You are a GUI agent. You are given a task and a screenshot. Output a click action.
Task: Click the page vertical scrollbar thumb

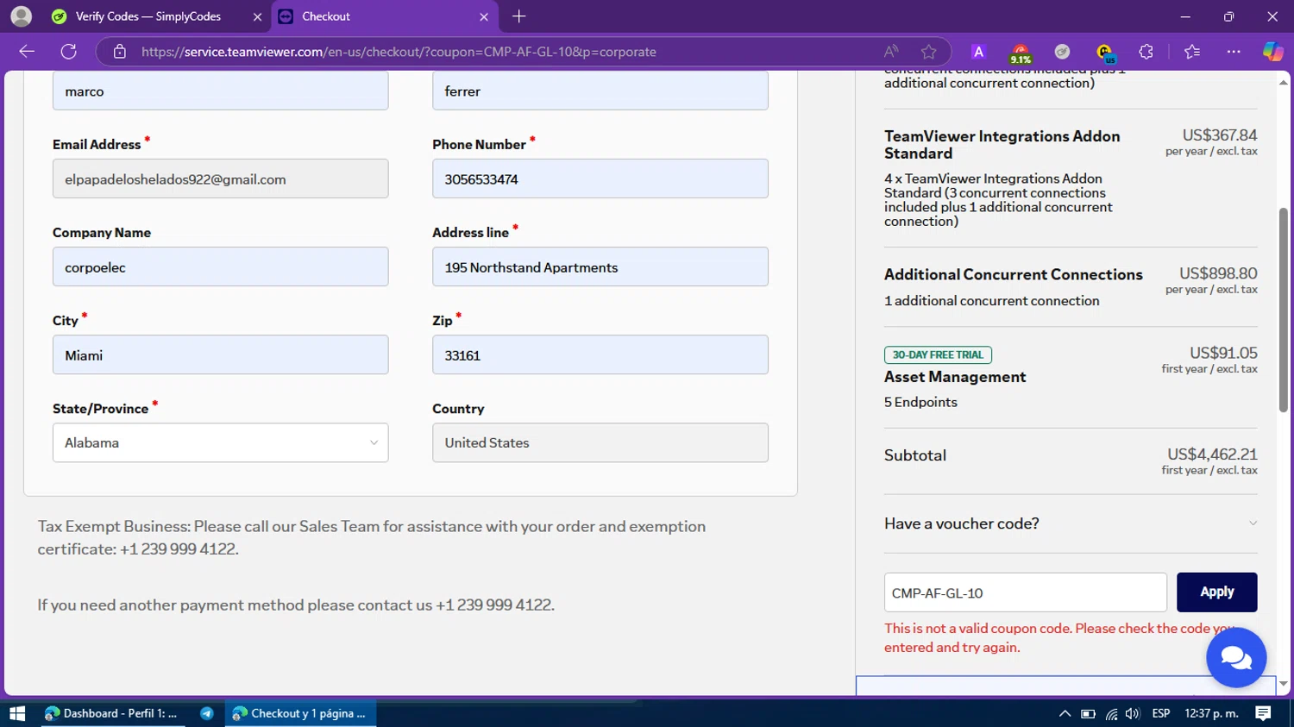point(1284,310)
